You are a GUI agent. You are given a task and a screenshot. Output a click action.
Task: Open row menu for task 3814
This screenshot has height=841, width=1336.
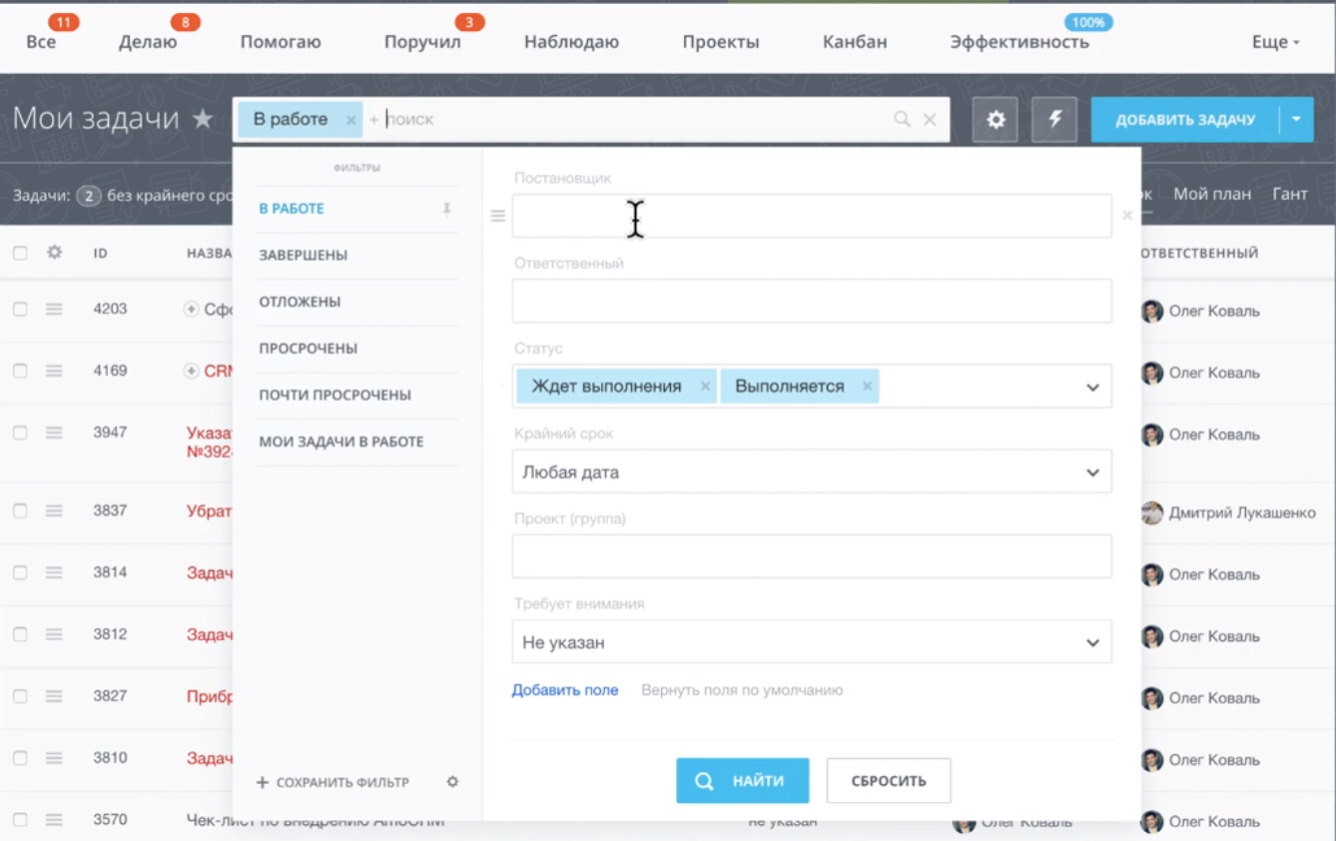54,573
